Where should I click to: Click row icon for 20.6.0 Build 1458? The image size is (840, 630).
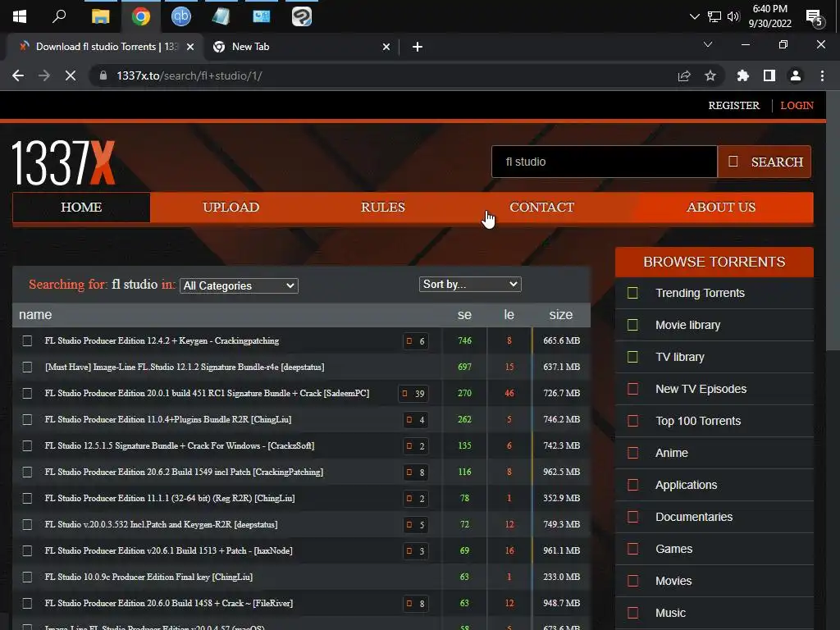pos(27,603)
